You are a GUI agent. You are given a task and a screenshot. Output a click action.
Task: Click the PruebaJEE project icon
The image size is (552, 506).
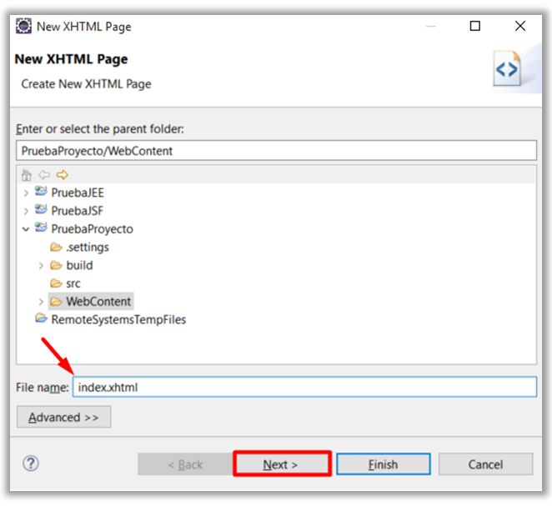41,192
